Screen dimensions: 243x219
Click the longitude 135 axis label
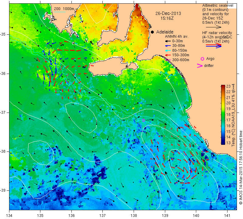point(40,216)
